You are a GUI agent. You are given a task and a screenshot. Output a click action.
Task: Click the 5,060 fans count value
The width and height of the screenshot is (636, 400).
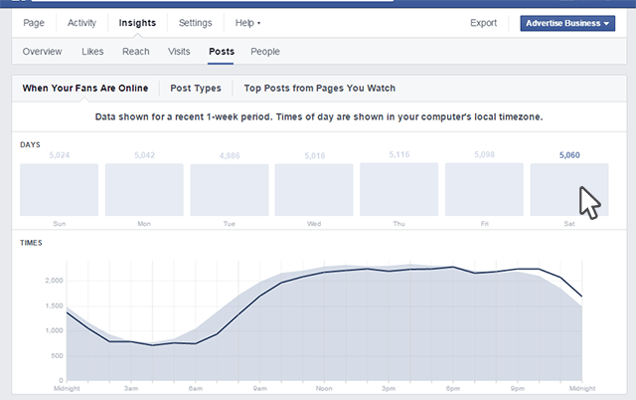569,155
